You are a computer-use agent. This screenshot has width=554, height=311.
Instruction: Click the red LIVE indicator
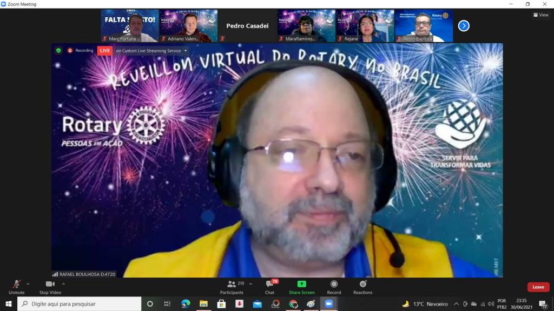tap(105, 50)
